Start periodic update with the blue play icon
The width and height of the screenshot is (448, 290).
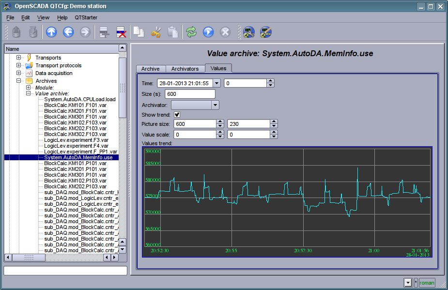[x=208, y=32]
